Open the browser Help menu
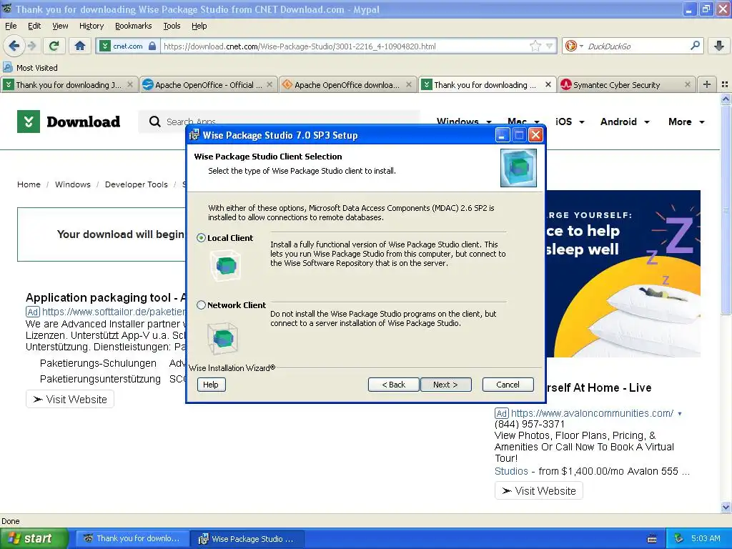The image size is (732, 549). 199,26
